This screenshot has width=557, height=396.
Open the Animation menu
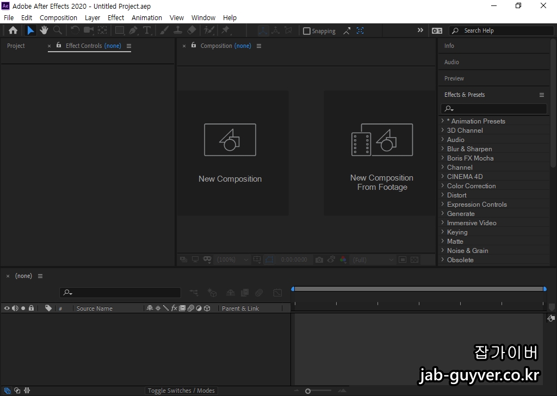[147, 18]
